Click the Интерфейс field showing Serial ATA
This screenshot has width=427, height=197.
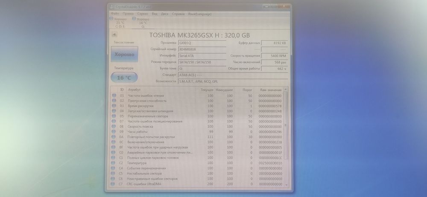(x=202, y=55)
